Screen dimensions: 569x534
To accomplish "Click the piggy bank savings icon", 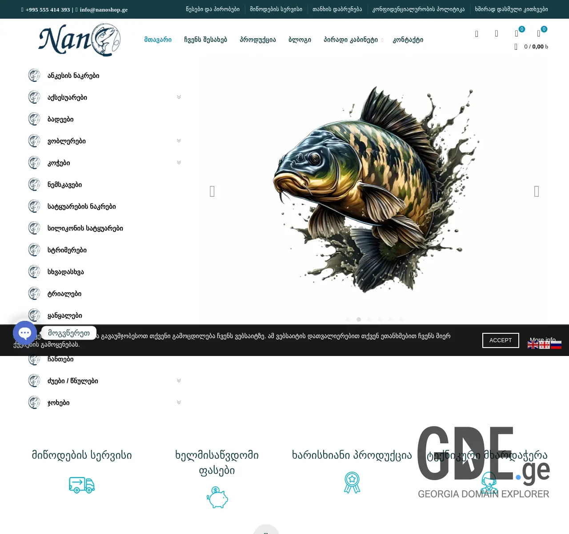I will (217, 498).
